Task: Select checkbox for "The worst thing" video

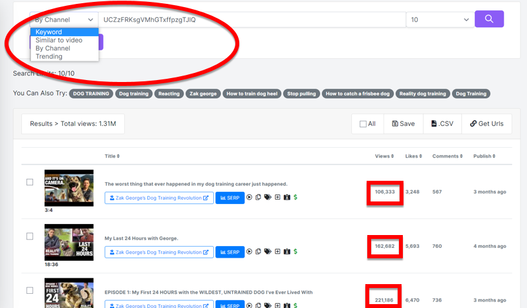Action: (30, 182)
